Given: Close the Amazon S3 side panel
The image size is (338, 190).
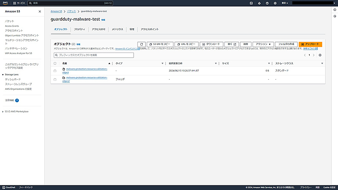Looking at the screenshot, I should 40,11.
